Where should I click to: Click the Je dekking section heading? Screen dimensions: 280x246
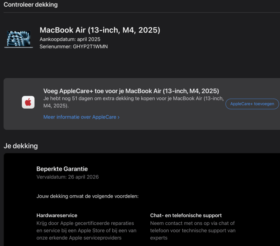tap(21, 146)
